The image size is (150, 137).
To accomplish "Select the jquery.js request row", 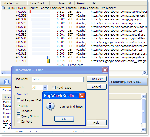I will (x=75, y=19).
